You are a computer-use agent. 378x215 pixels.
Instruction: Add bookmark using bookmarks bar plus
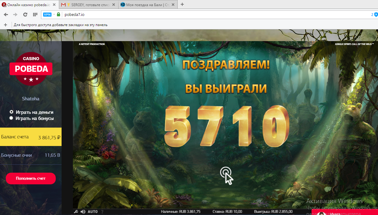(5, 25)
